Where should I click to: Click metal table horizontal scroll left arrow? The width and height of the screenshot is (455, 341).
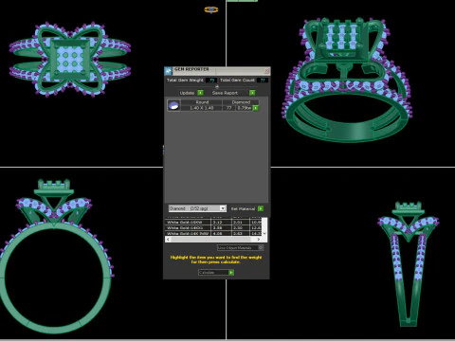168,240
